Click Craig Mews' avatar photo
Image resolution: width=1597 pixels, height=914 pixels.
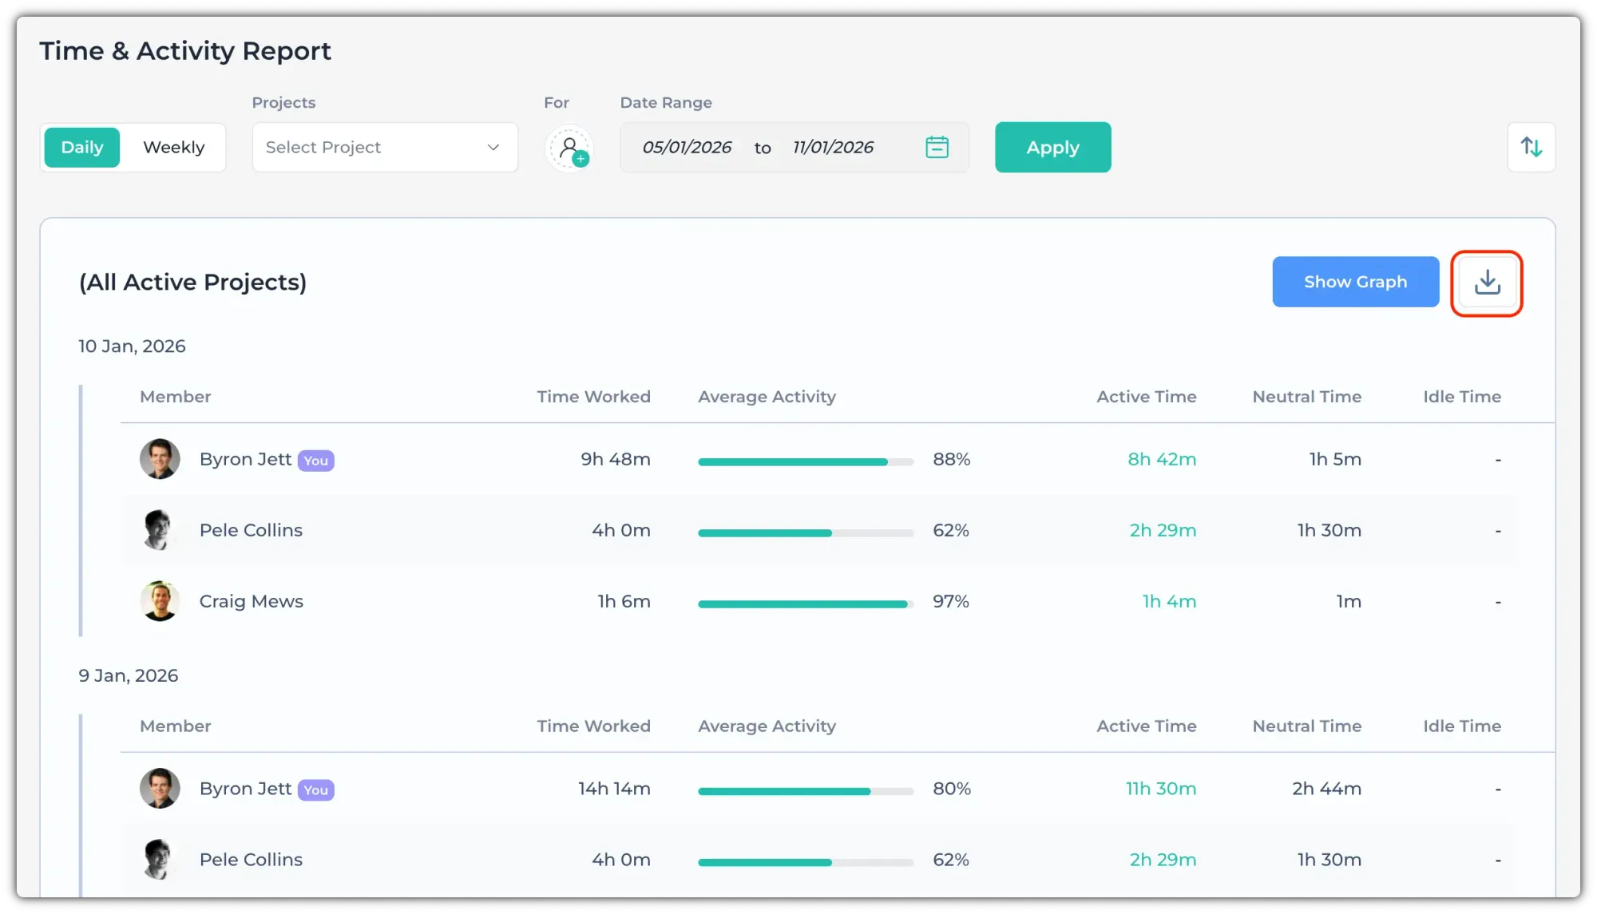click(160, 601)
